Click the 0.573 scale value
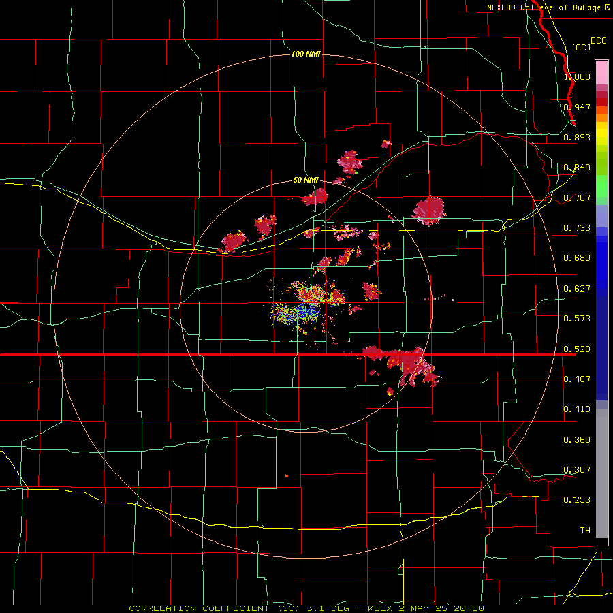The image size is (613, 613). tap(577, 319)
